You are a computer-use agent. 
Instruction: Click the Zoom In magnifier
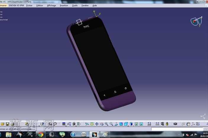[107, 124]
